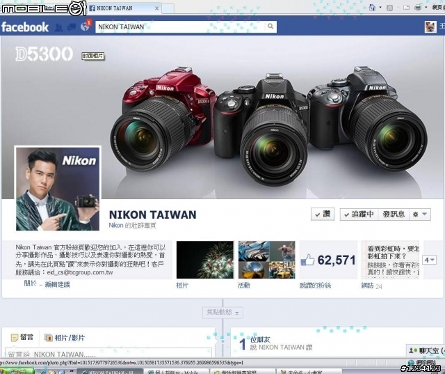The height and width of the screenshot is (374, 445).
Task: Open the 關於 About link
Action: tap(31, 283)
